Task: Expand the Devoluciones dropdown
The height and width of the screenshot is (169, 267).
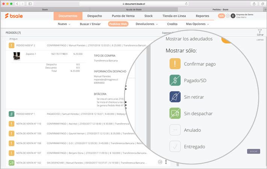Action: point(147,24)
